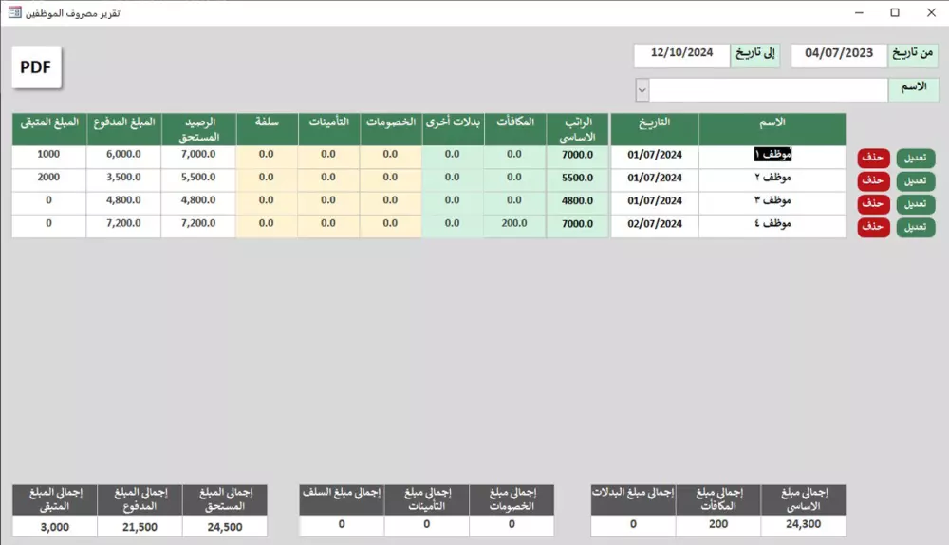Click total remaining value 3,000
Image resolution: width=949 pixels, height=545 pixels.
pyautogui.click(x=55, y=526)
